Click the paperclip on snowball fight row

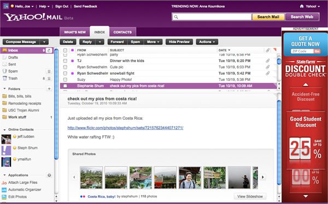tap(267, 73)
